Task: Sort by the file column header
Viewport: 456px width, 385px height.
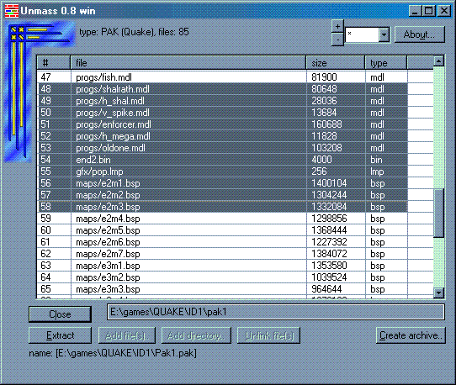Action: pos(188,63)
